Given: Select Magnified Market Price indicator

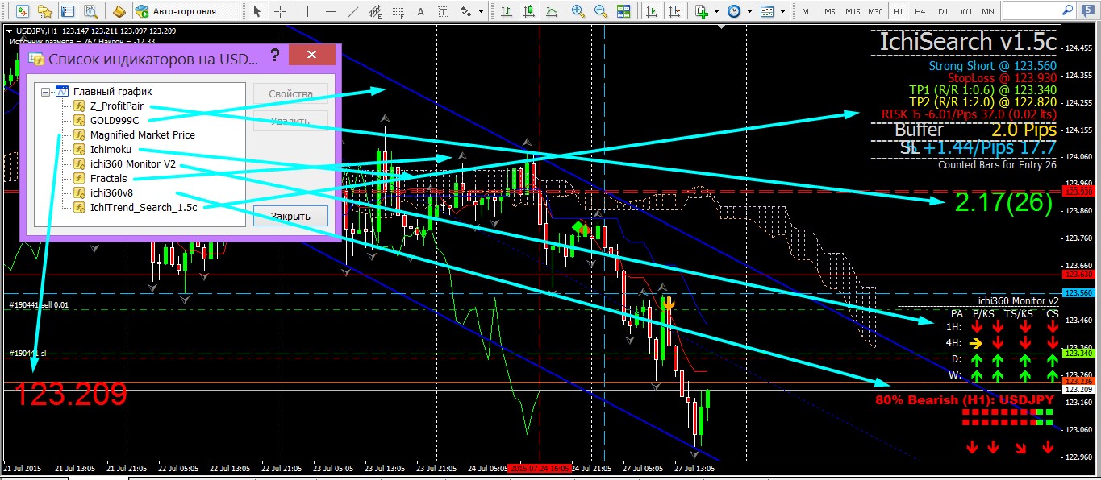Looking at the screenshot, I should pyautogui.click(x=143, y=134).
